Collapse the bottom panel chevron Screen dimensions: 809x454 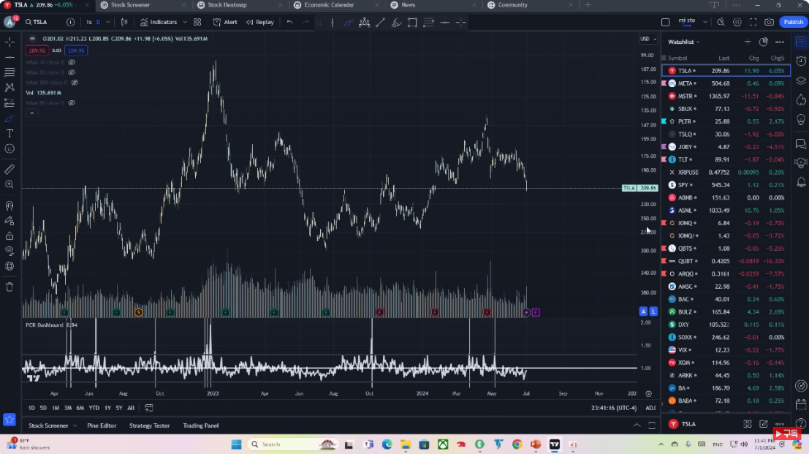637,425
